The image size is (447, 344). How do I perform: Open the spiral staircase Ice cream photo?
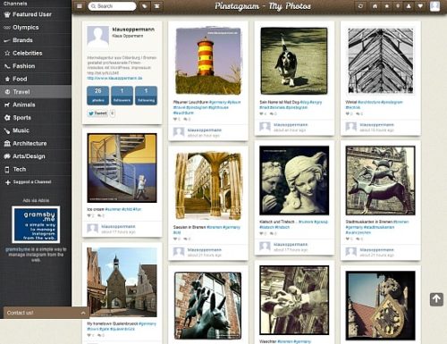[x=122, y=168]
